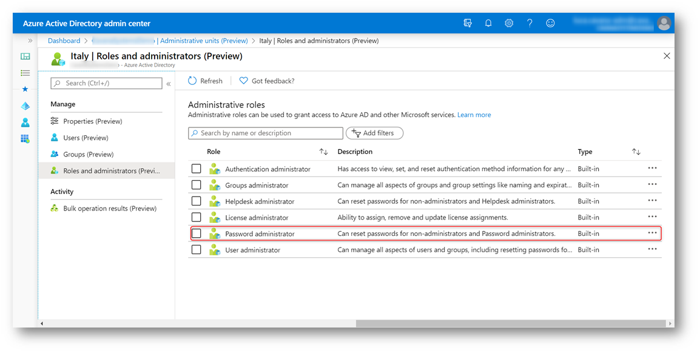Check the Helpdesk administrator checkbox
Image resolution: width=700 pixels, height=353 pixels.
coord(197,201)
